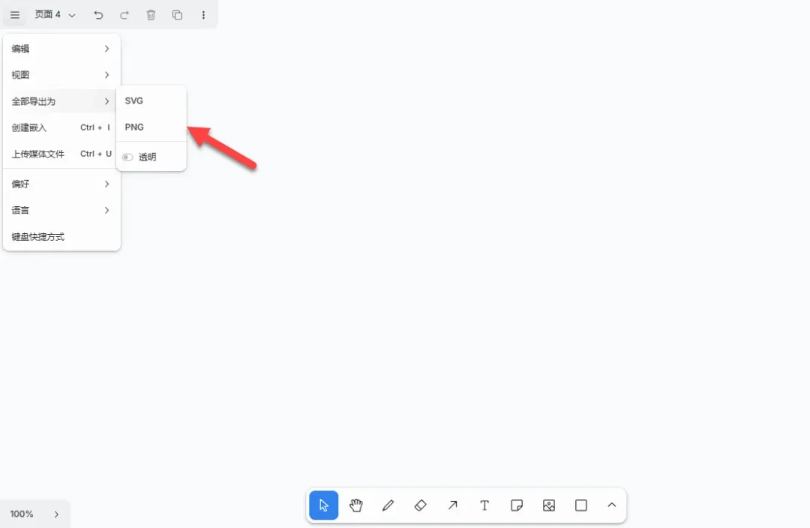
Task: Select the image media tool
Action: click(549, 505)
